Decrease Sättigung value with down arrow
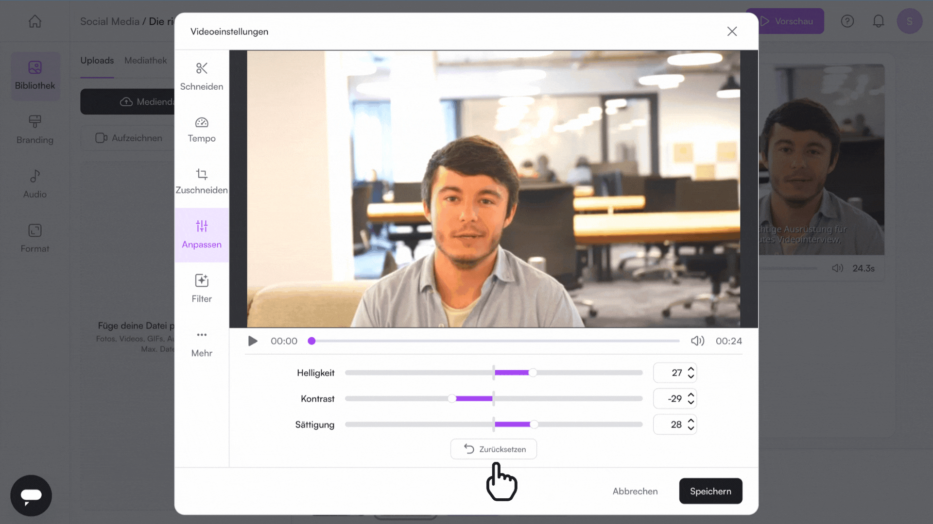Screen dimensions: 933x524 [x=691, y=428]
